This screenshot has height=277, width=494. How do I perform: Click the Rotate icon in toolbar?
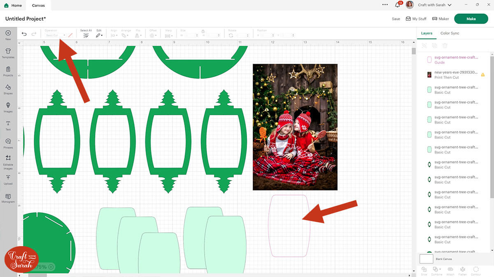click(231, 36)
